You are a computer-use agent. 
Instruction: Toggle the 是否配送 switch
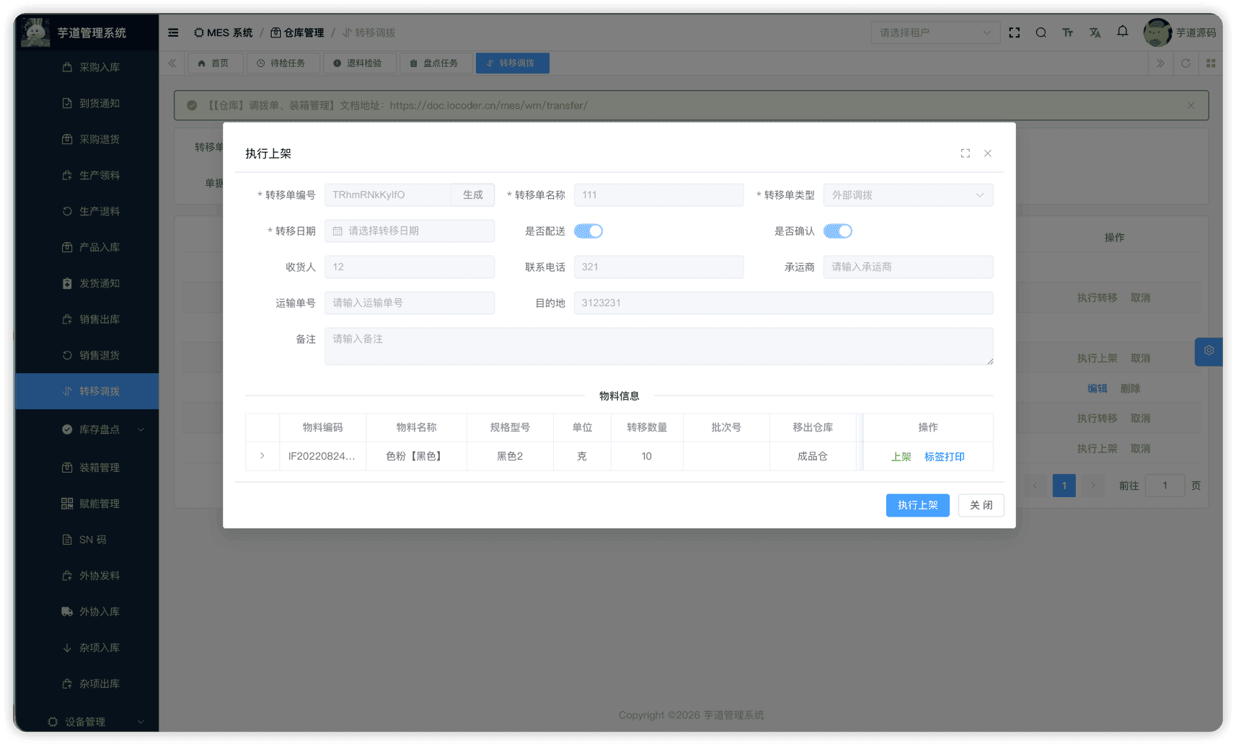point(588,231)
